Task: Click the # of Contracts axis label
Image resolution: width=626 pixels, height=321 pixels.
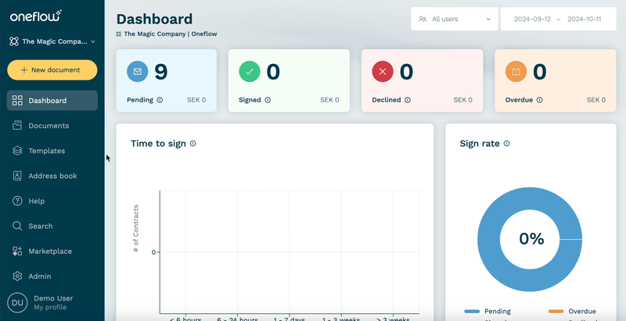Action: click(x=135, y=228)
